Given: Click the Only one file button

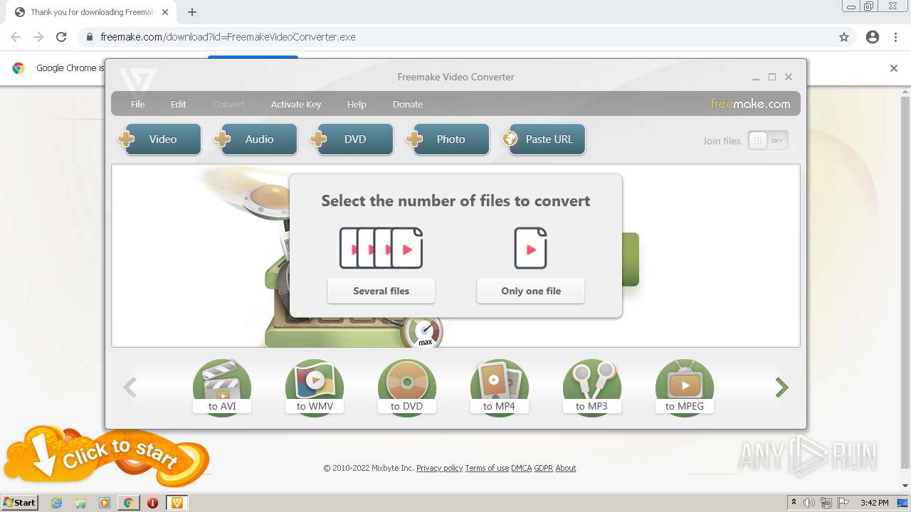Looking at the screenshot, I should click(x=531, y=291).
